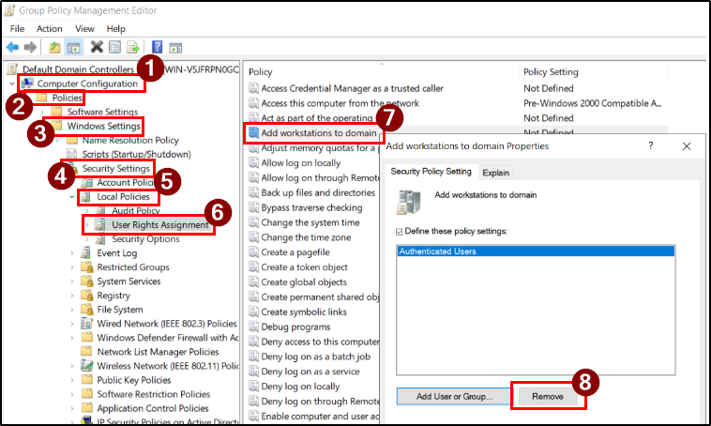Expand the Restricted Groups tree node
This screenshot has width=711, height=426.
click(x=73, y=267)
